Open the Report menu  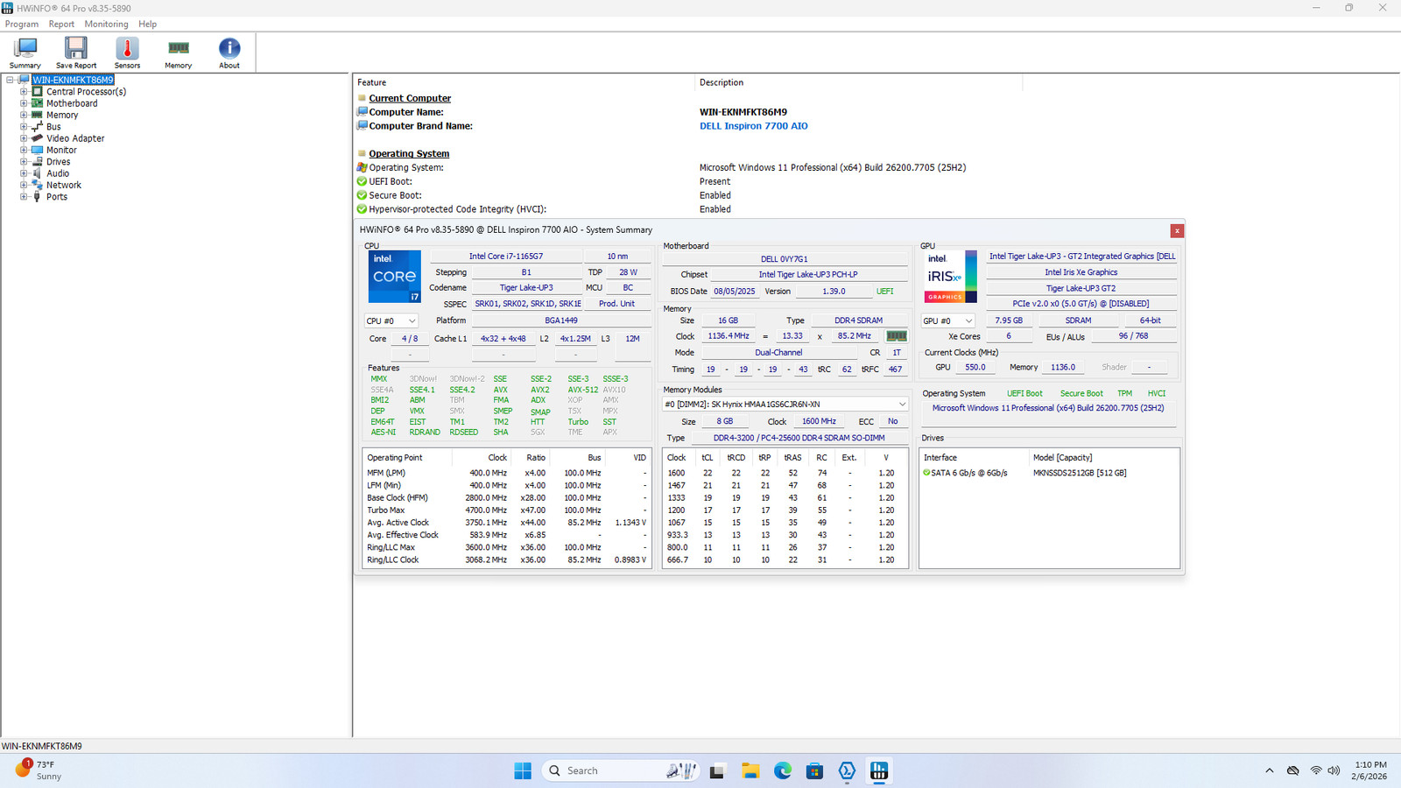tap(61, 25)
